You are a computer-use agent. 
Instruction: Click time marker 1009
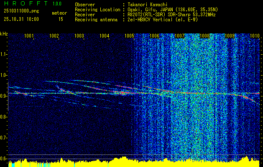(230, 35)
